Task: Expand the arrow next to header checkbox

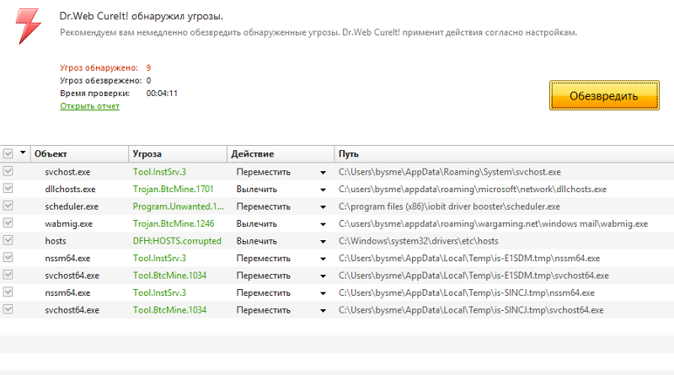Action: click(23, 153)
